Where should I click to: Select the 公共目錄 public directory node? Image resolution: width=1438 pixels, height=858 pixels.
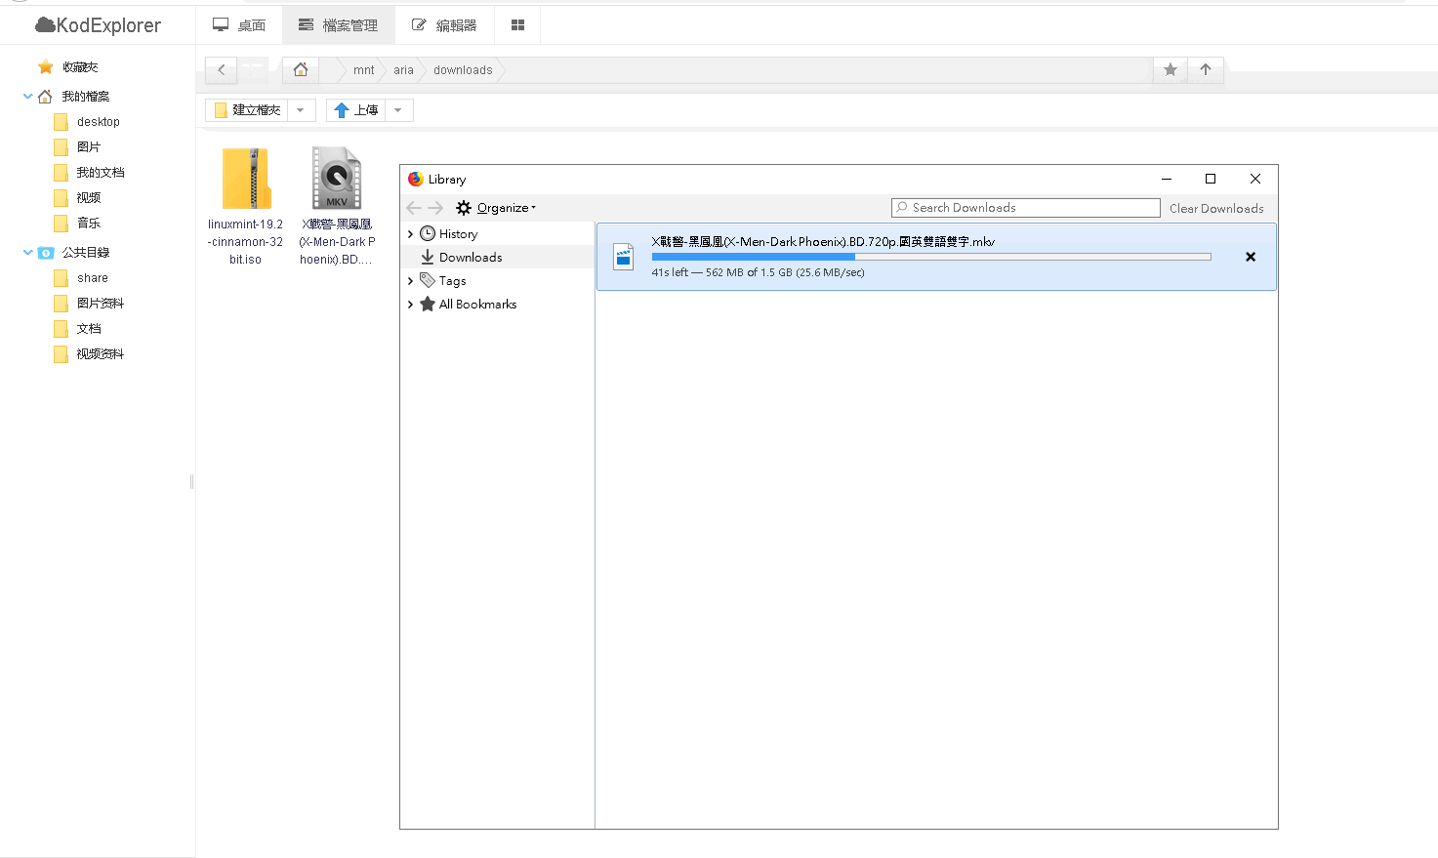pos(85,253)
